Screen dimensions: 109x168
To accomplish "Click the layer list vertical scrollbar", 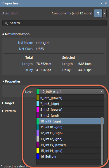I will [x=102, y=141].
